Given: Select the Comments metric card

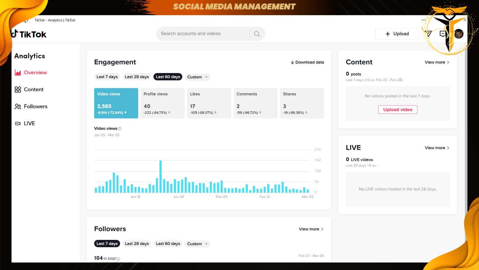Looking at the screenshot, I should pos(256,103).
